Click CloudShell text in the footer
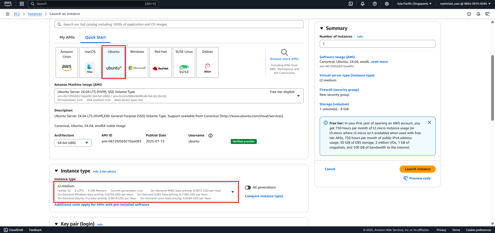Viewport: 495px width, 233px height. [x=16, y=230]
